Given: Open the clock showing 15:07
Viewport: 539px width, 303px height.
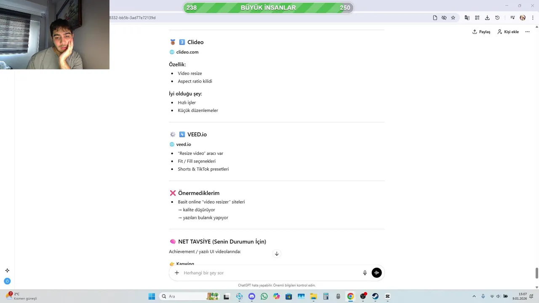Looking at the screenshot, I should [x=520, y=296].
